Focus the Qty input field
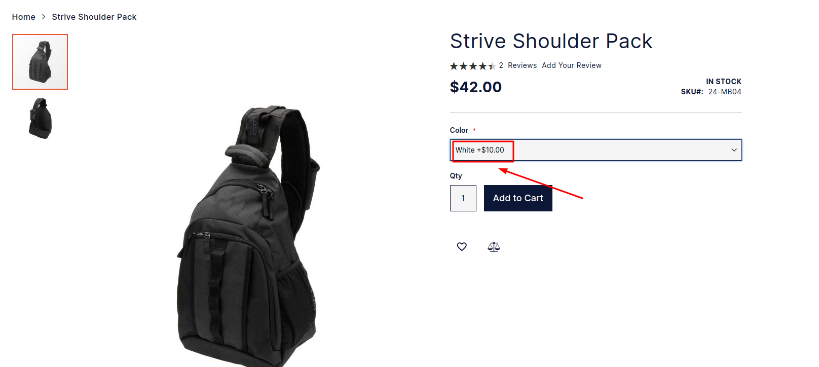 pyautogui.click(x=463, y=198)
